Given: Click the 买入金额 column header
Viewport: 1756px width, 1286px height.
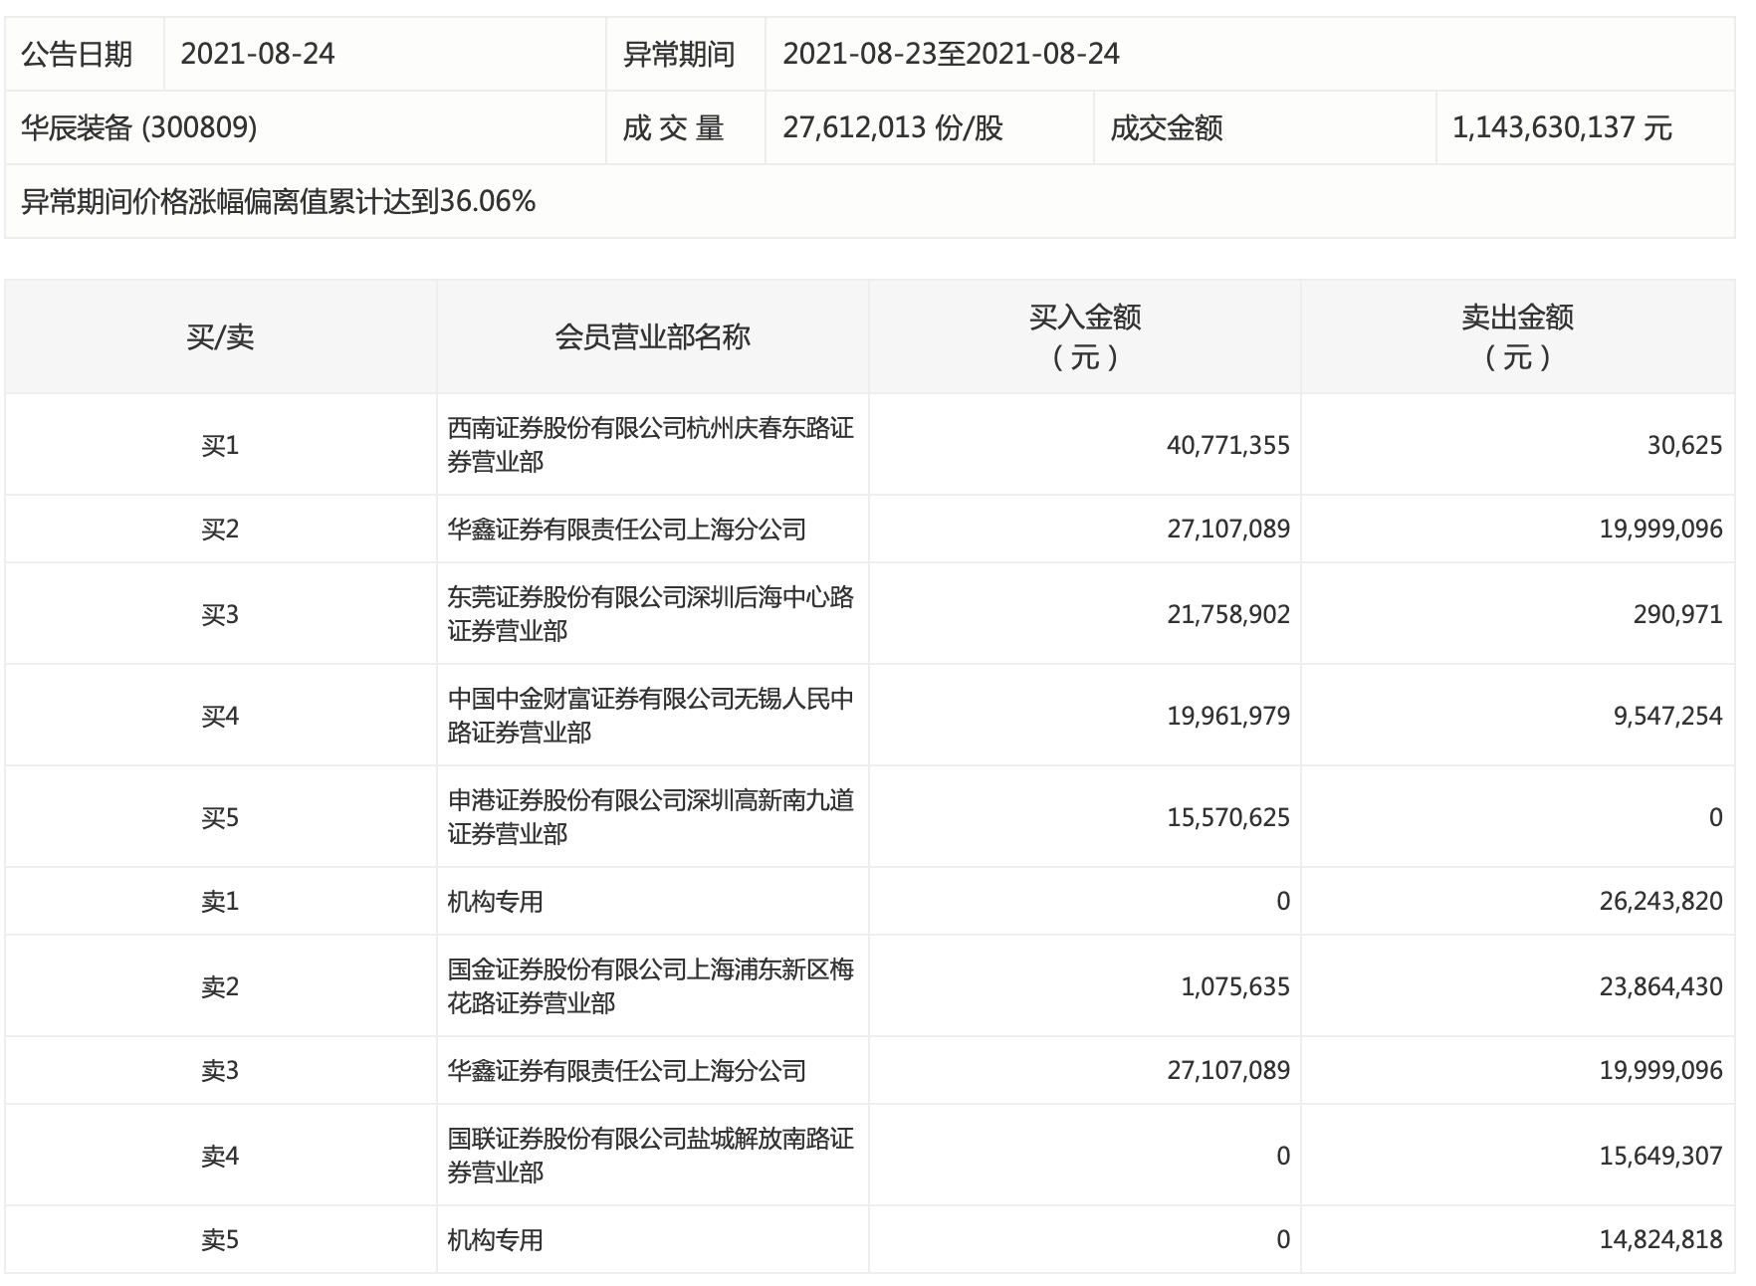Looking at the screenshot, I should pos(1085,336).
